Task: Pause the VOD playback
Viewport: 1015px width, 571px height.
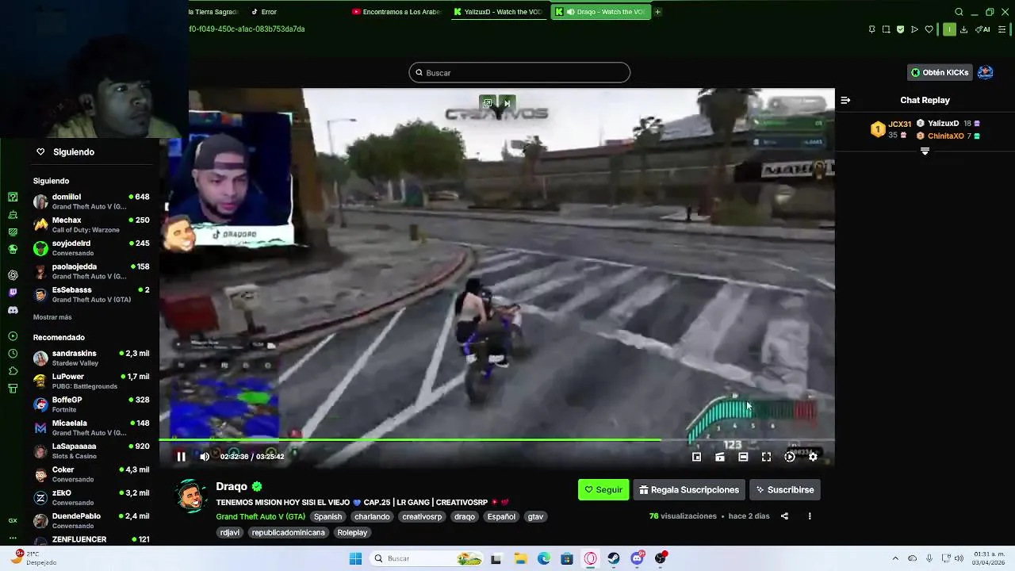Action: click(x=181, y=457)
